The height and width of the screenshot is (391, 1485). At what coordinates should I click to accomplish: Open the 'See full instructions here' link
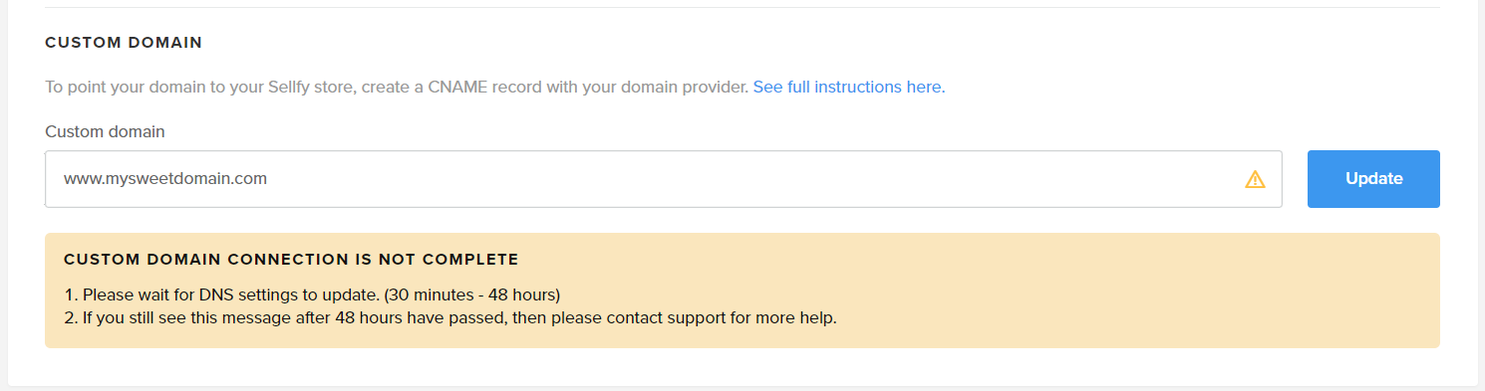coord(849,87)
